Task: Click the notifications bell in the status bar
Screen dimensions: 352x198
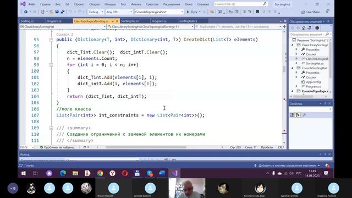Action: pyautogui.click(x=327, y=166)
